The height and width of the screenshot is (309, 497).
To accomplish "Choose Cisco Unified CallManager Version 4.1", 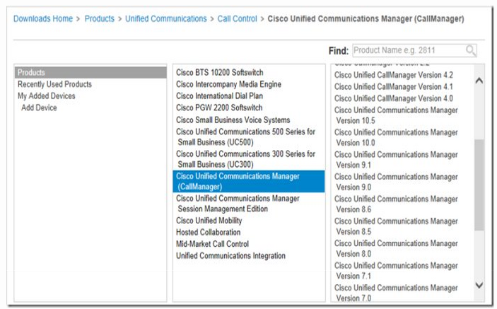I will click(x=394, y=87).
